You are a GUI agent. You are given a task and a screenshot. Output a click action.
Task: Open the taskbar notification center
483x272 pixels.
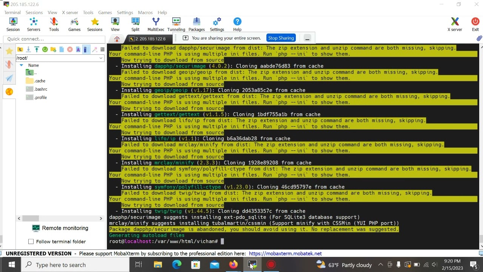pos(474,265)
